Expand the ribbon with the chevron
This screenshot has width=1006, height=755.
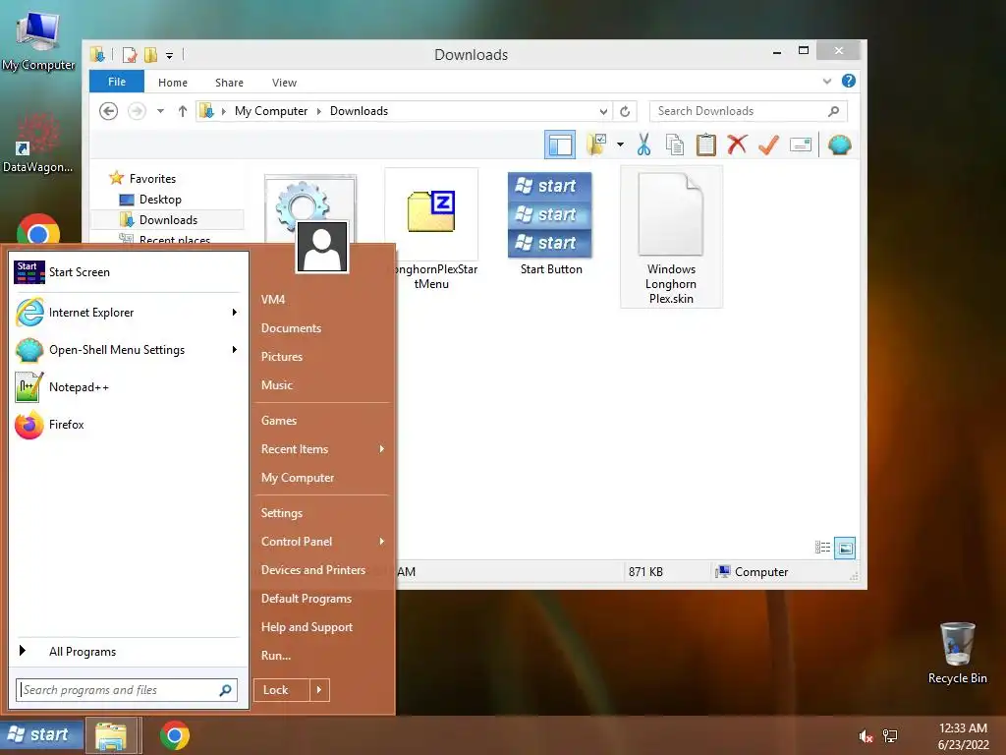click(x=827, y=81)
